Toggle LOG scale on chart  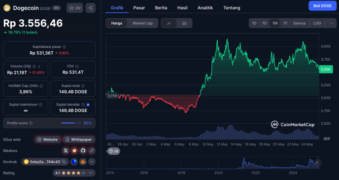(x=317, y=23)
